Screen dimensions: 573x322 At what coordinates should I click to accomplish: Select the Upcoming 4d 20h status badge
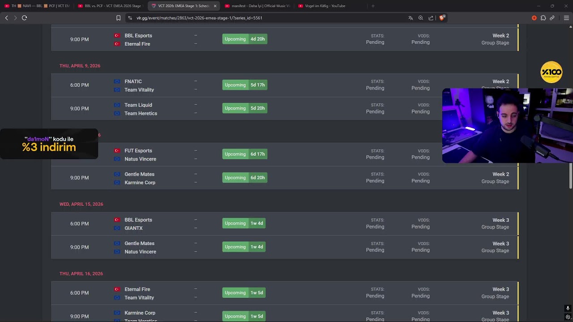pos(244,39)
